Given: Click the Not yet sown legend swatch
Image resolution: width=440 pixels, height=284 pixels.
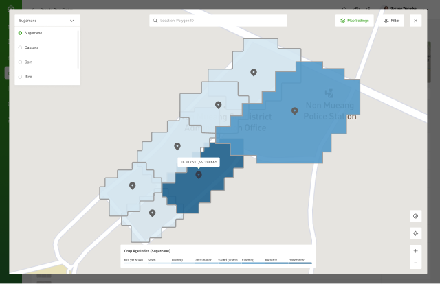Looking at the screenshot, I should tap(135, 263).
